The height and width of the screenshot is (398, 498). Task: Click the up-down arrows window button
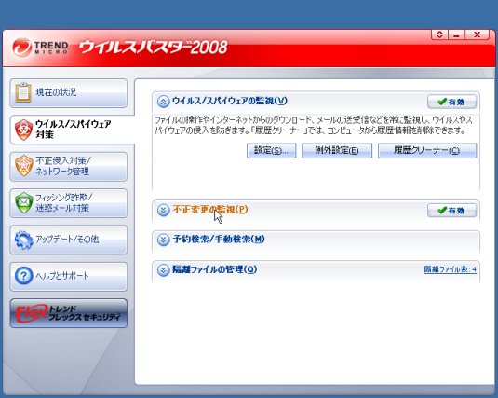[x=439, y=34]
